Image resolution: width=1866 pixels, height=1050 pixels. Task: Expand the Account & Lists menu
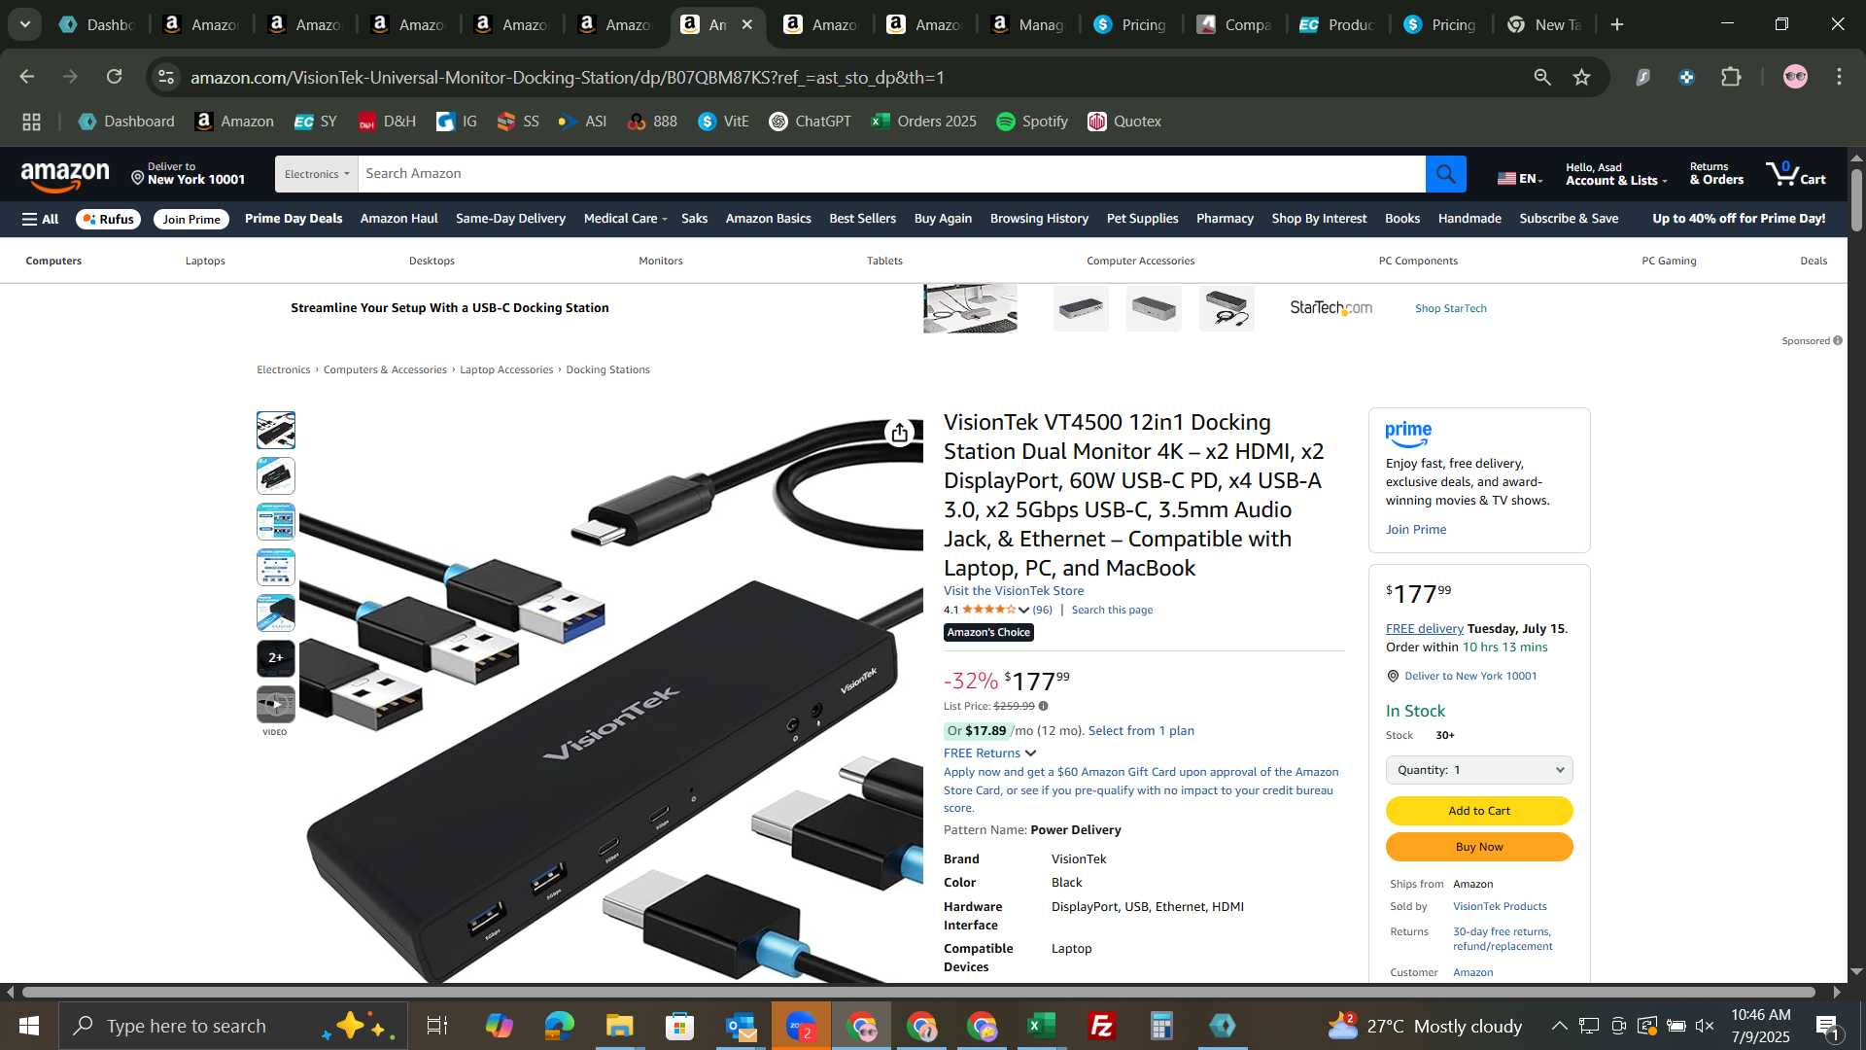point(1615,174)
